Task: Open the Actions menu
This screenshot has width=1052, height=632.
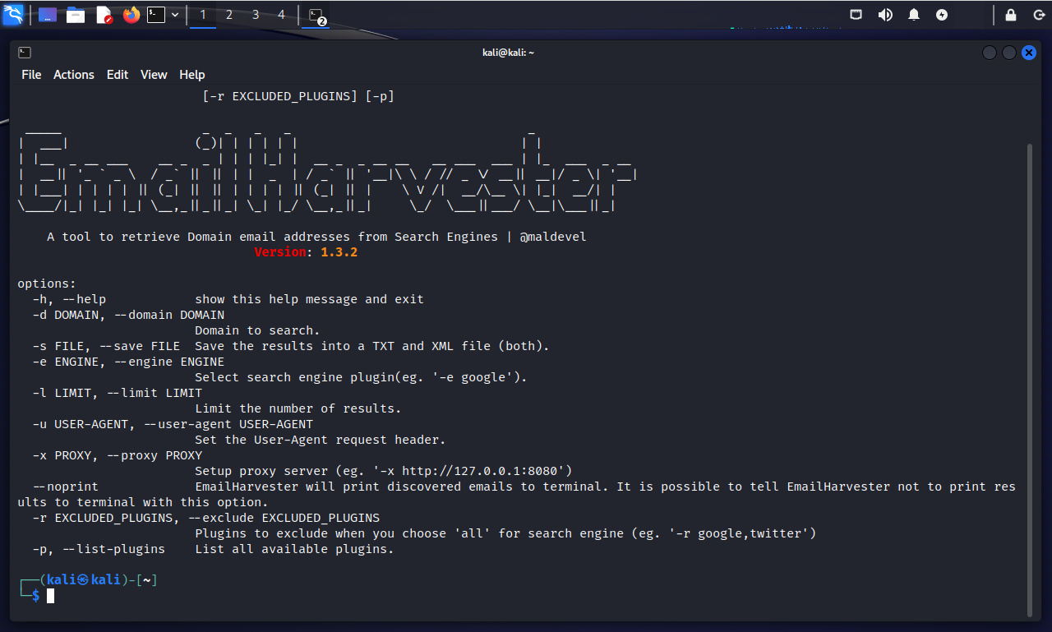Action: coord(74,75)
